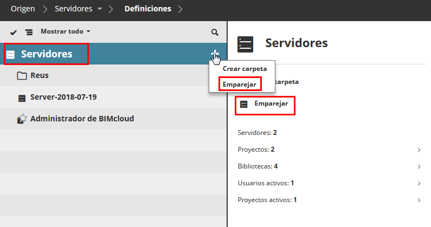Select Administrador de BIMcloud row
This screenshot has width=431, height=227.
coord(113,119)
